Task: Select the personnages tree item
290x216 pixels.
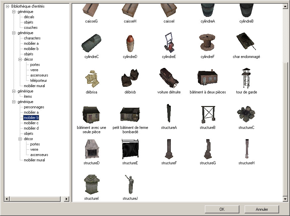Action: 34,107
